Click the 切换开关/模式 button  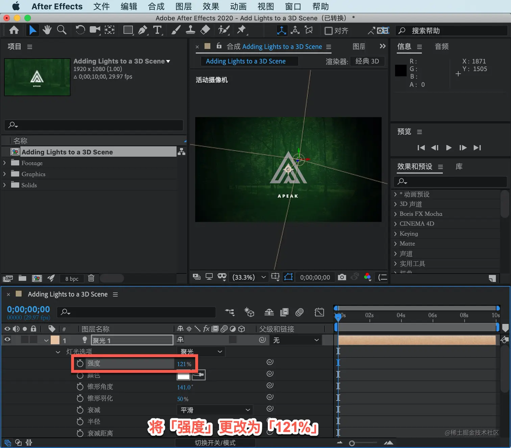pos(215,443)
